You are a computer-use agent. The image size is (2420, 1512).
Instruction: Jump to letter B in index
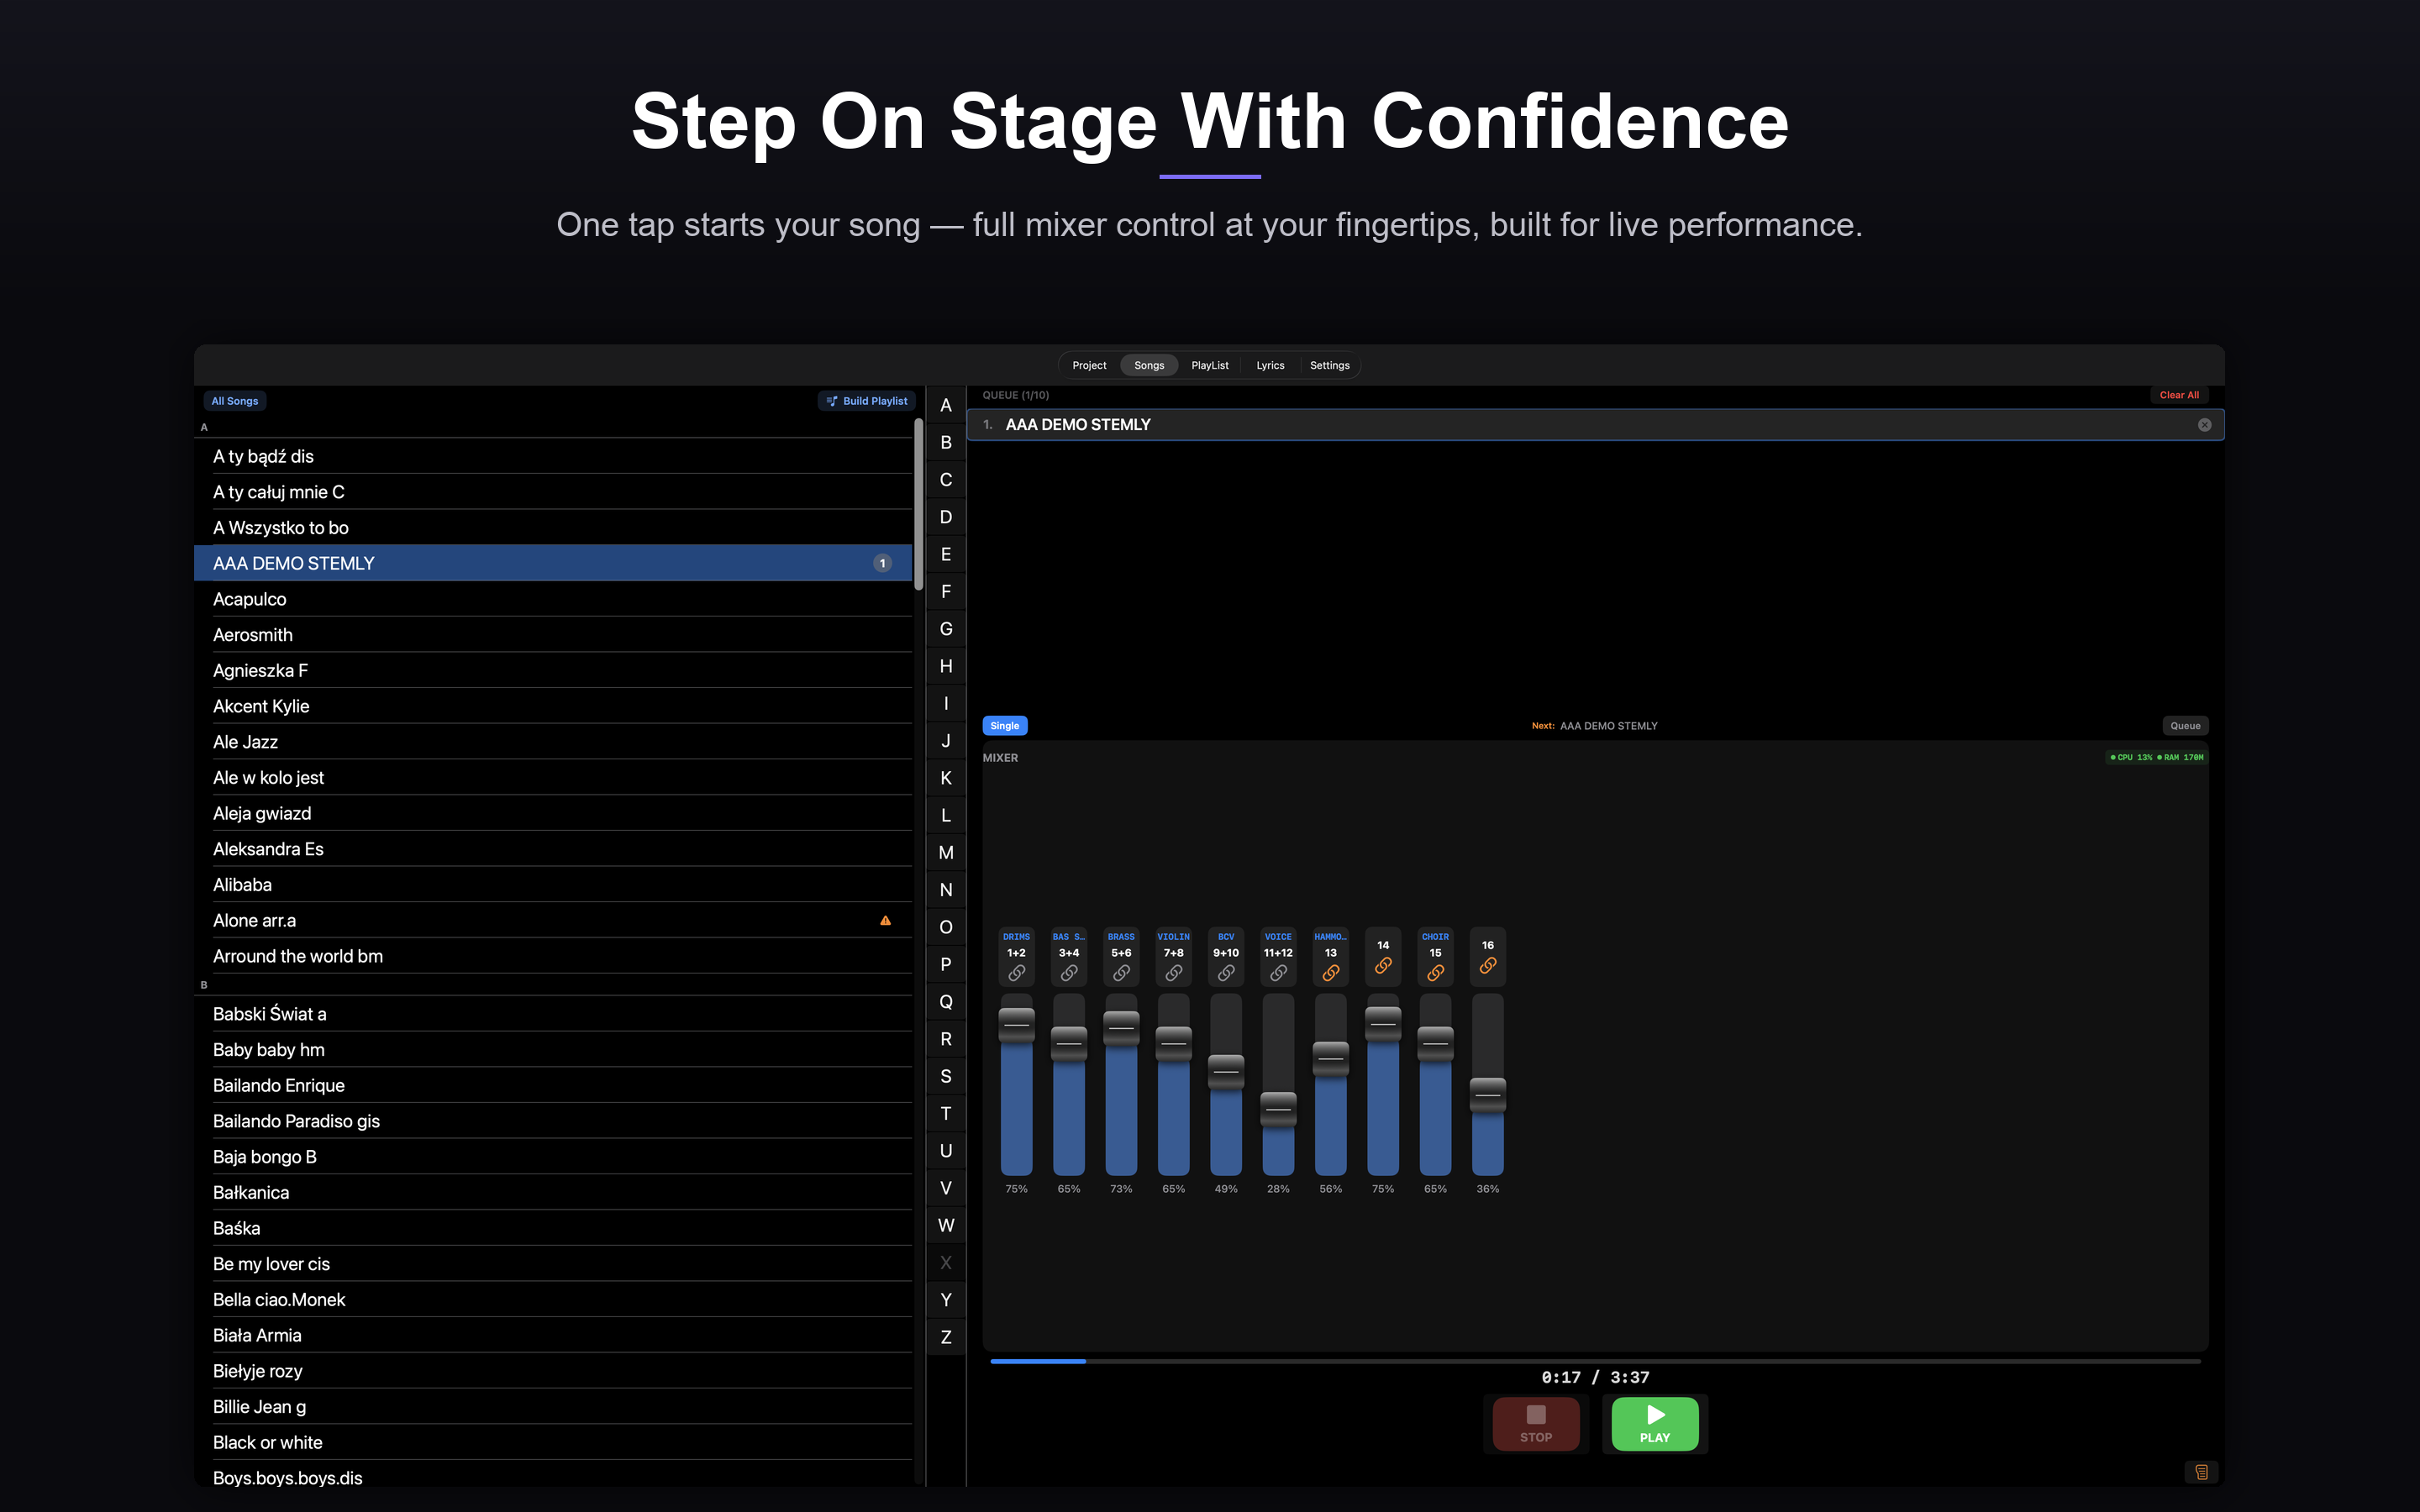[945, 443]
